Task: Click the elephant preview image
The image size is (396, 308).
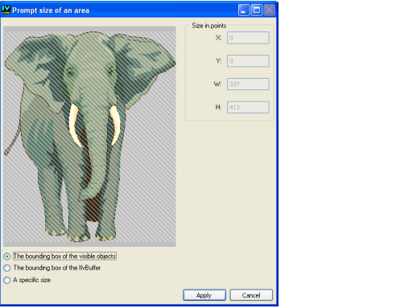Action: coord(89,137)
